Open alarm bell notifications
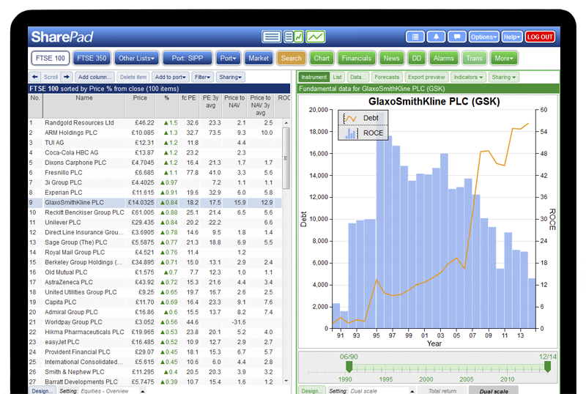This screenshot has width=586, height=394. (x=437, y=37)
